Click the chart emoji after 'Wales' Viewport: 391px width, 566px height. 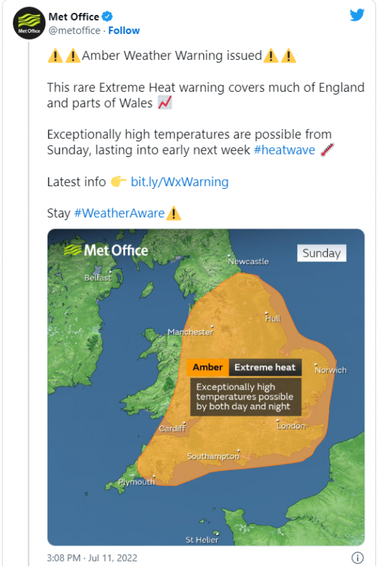[164, 103]
